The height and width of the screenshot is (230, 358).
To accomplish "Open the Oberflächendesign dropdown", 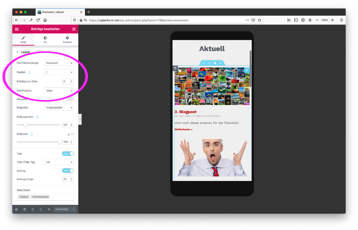I will point(59,63).
